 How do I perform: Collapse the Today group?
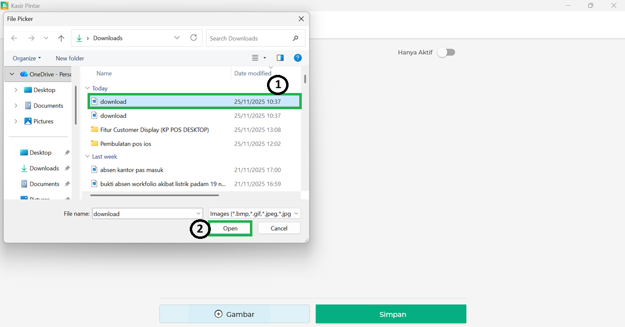(x=88, y=89)
